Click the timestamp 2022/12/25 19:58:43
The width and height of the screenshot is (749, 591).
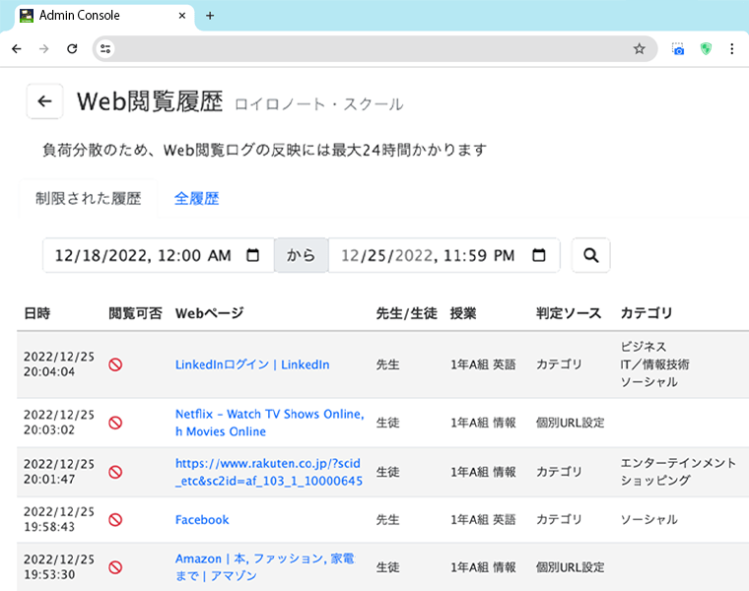tap(59, 520)
